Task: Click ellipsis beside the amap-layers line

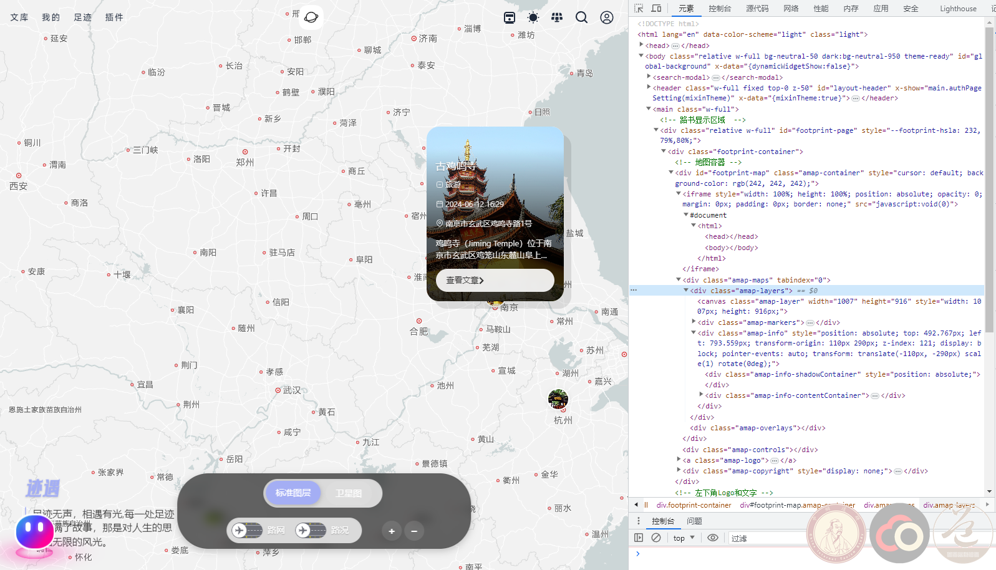Action: [634, 291]
